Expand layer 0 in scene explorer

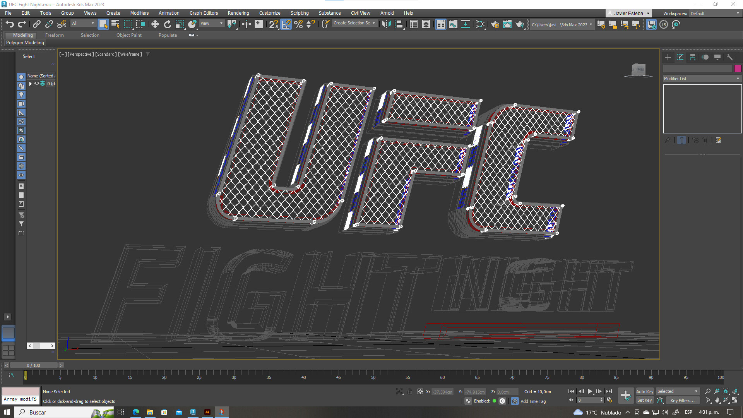(x=30, y=84)
